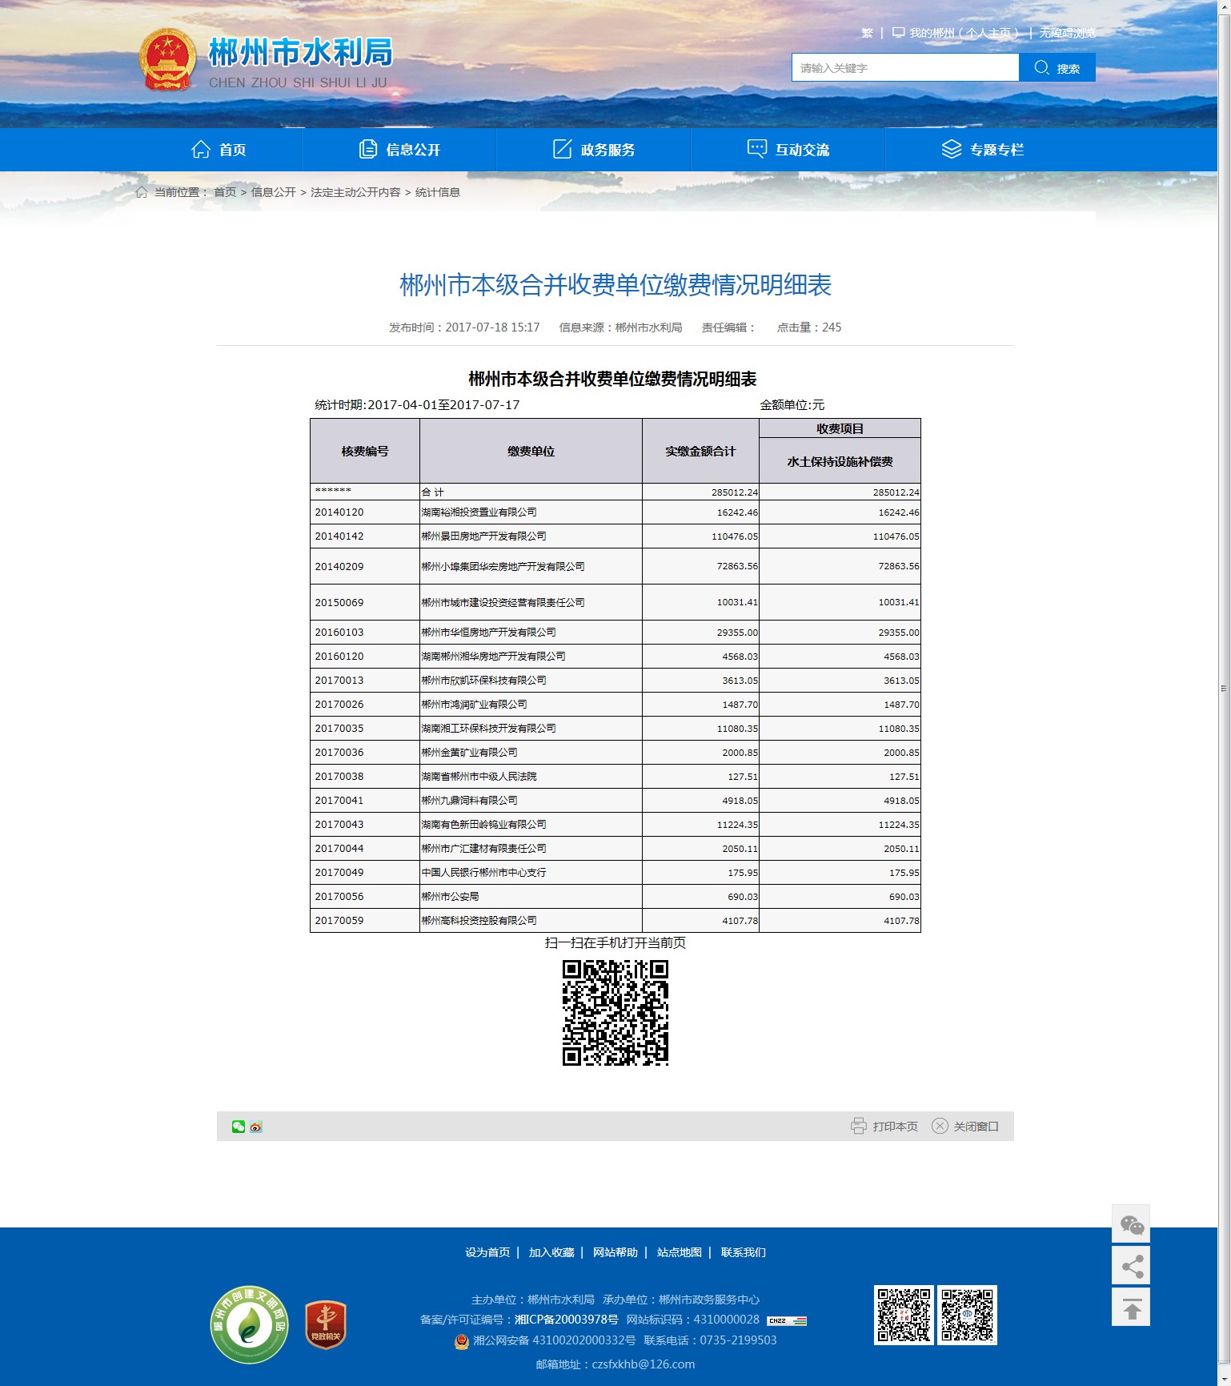Click the left footer QR code
The height and width of the screenshot is (1386, 1231).
click(x=904, y=1315)
